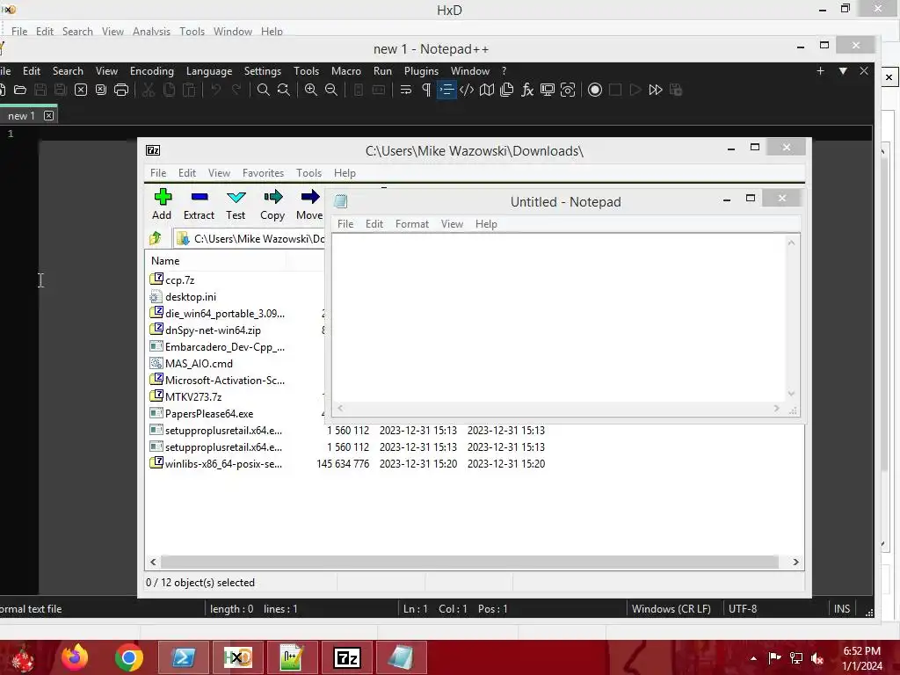The image size is (900, 675).
Task: Open the dropdown arrow in Notepad++ menu bar
Action: click(x=843, y=70)
